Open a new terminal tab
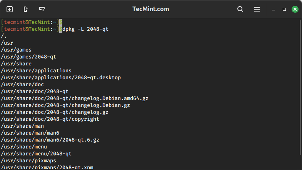This screenshot has height=170, width=302. [10, 9]
